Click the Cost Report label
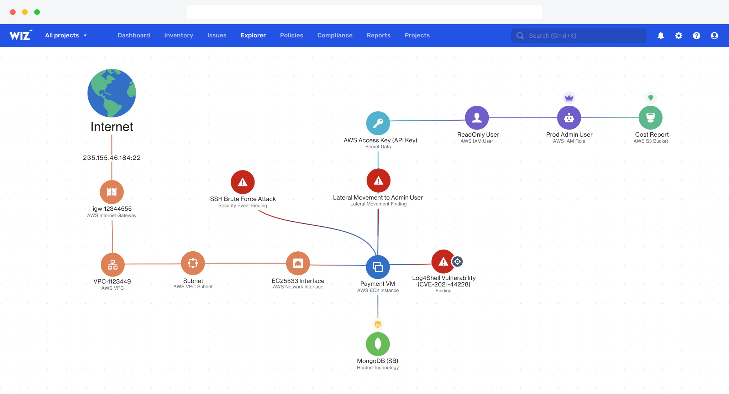Image resolution: width=729 pixels, height=394 pixels. (x=652, y=135)
